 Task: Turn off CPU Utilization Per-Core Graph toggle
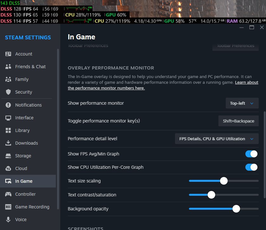click(251, 167)
